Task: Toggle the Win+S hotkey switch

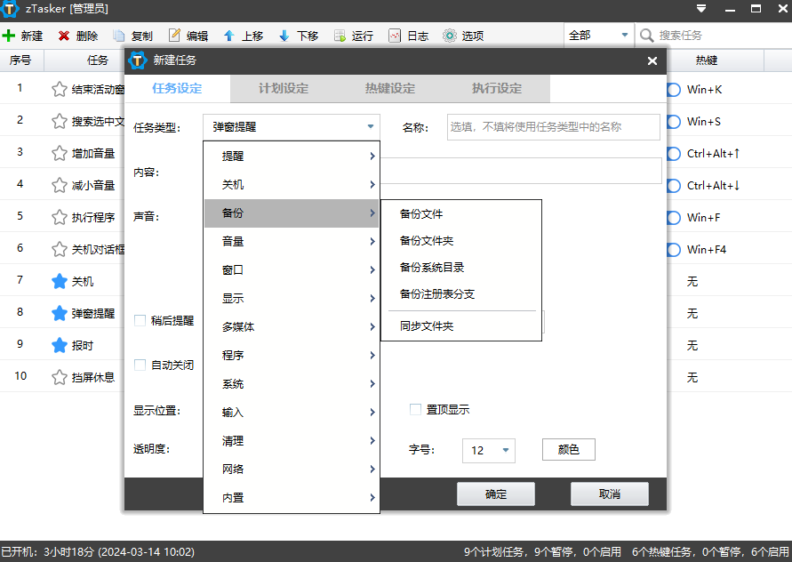Action: (x=673, y=121)
